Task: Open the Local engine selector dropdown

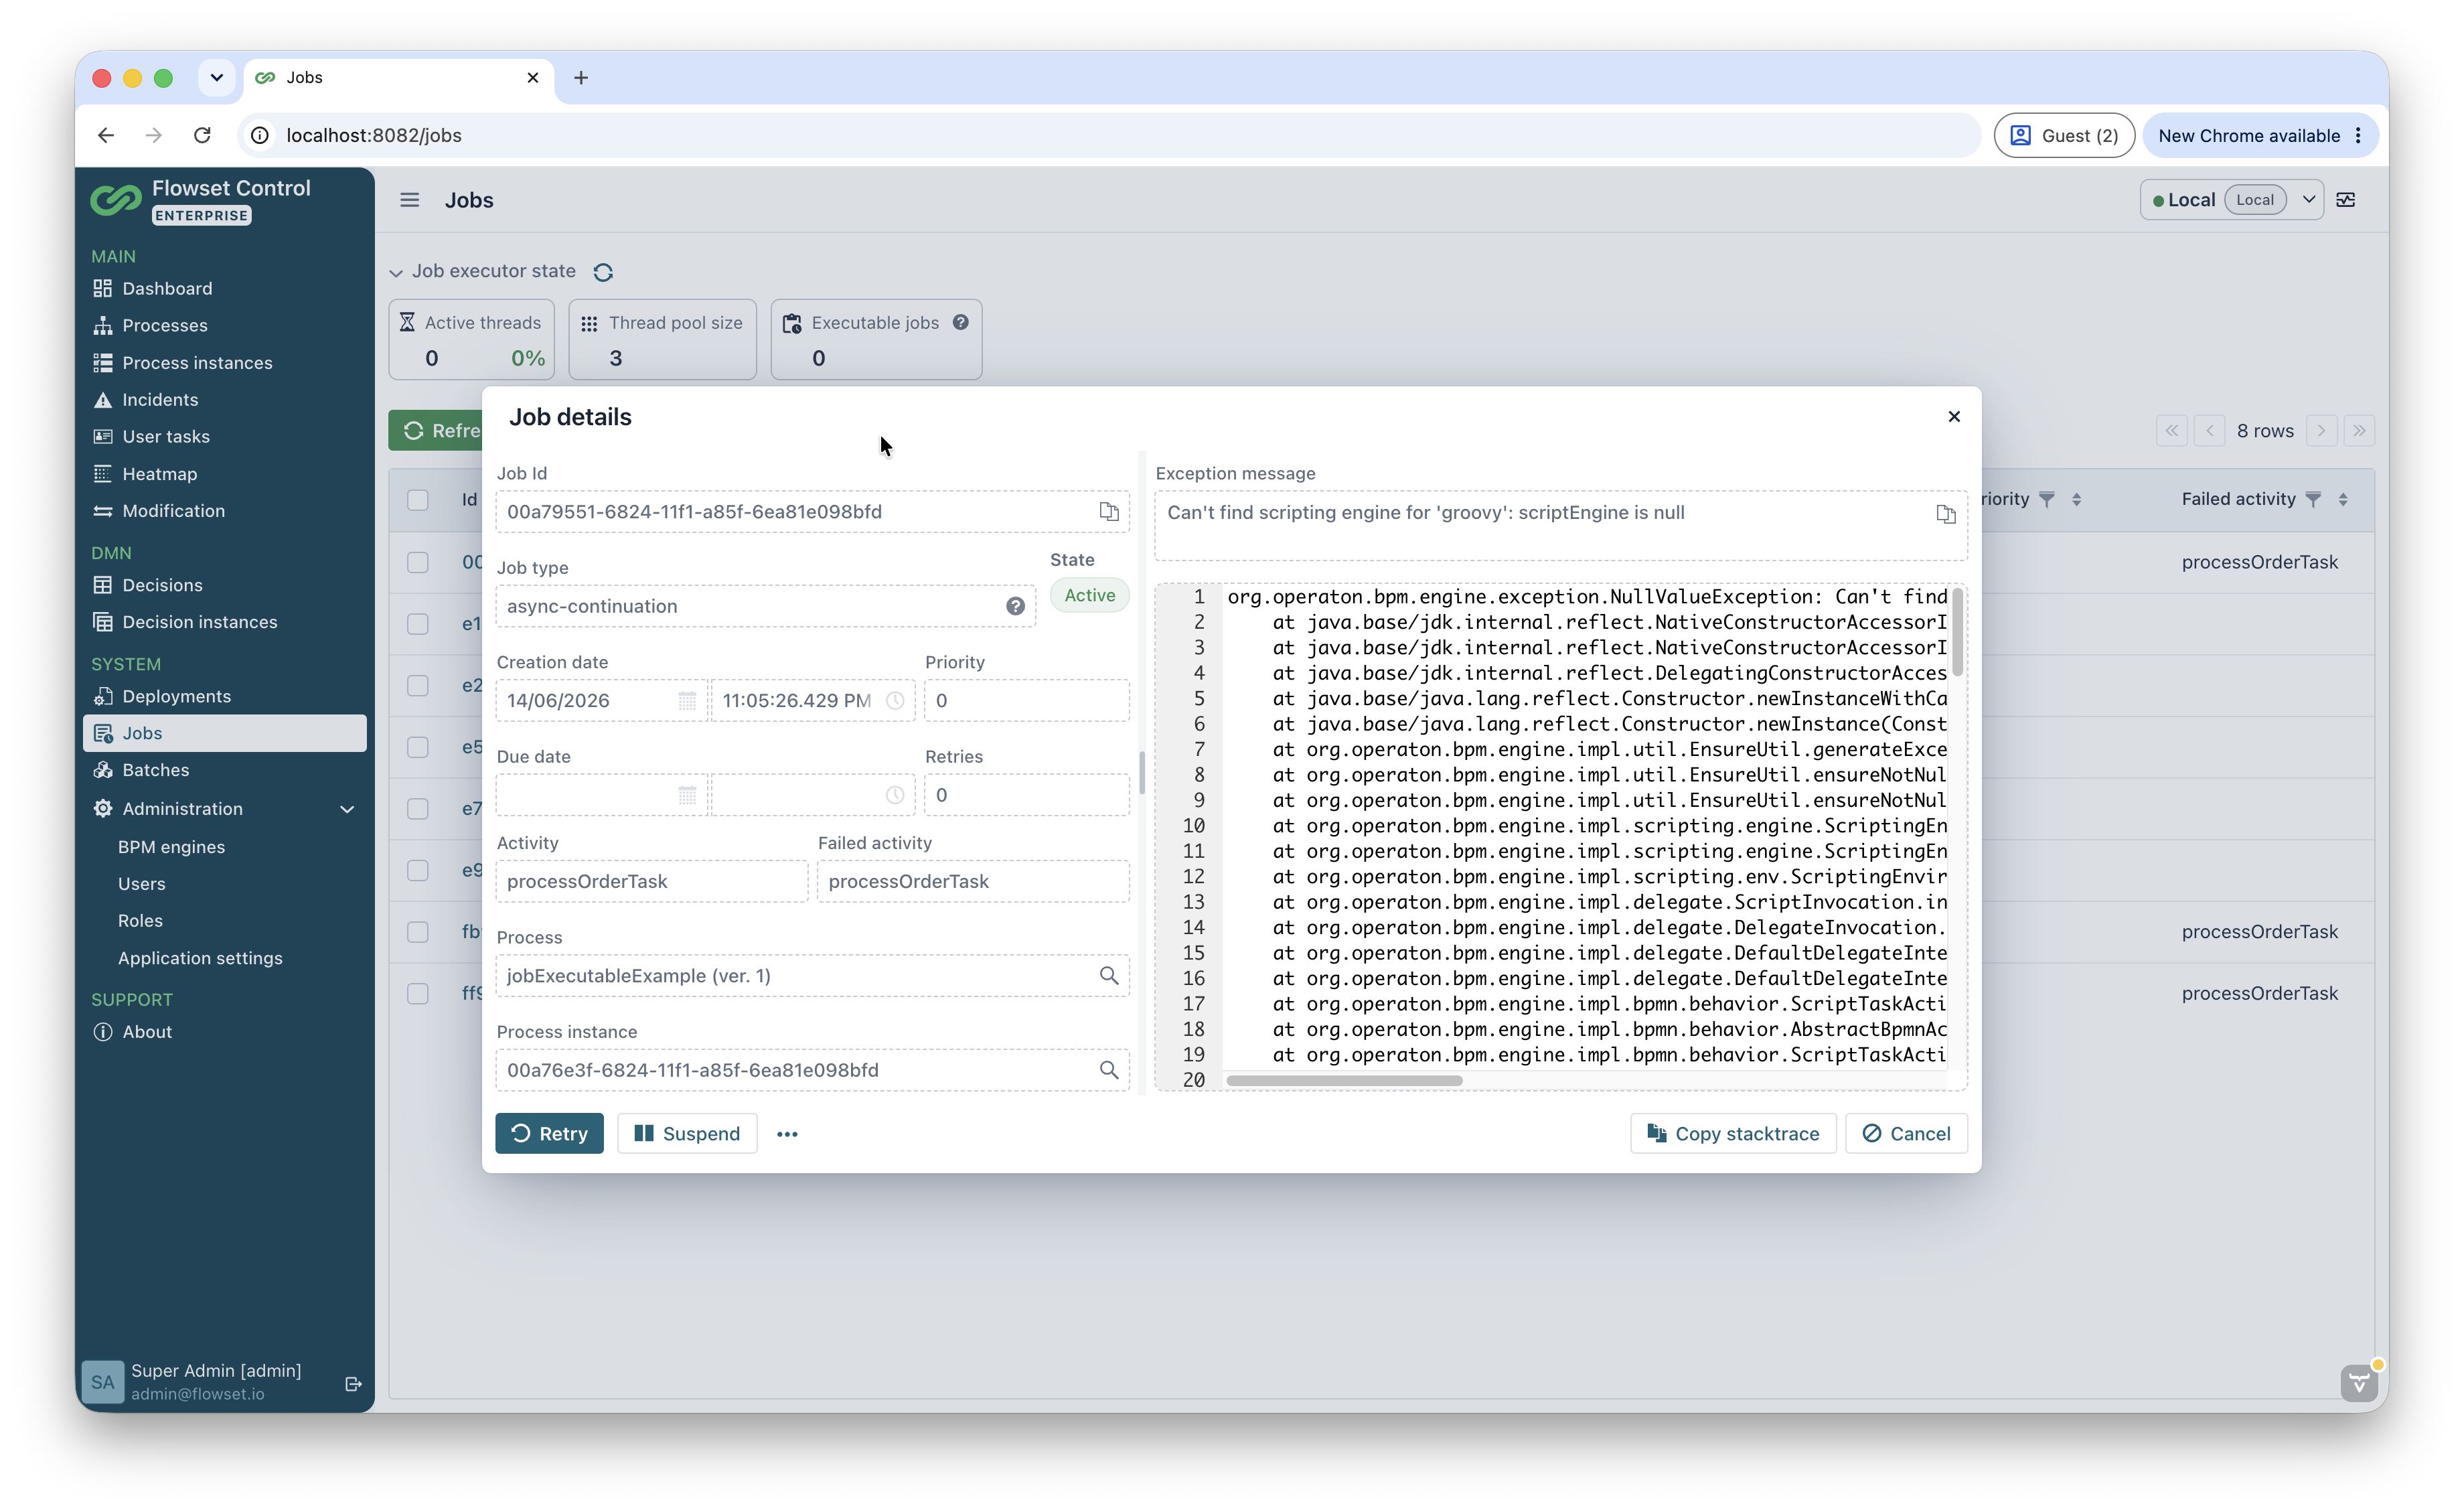Action: [2308, 200]
